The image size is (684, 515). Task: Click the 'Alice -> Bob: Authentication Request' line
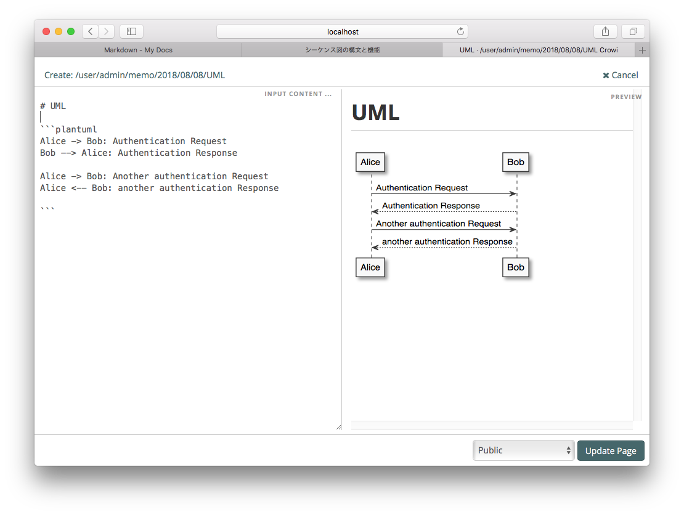click(133, 141)
